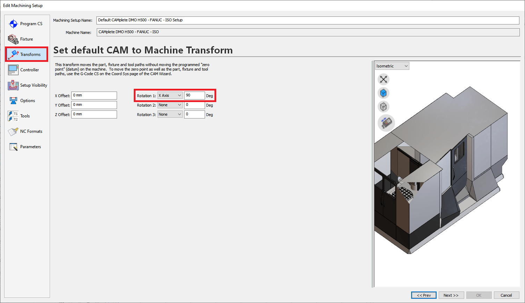Open the Parameters page

27,147
